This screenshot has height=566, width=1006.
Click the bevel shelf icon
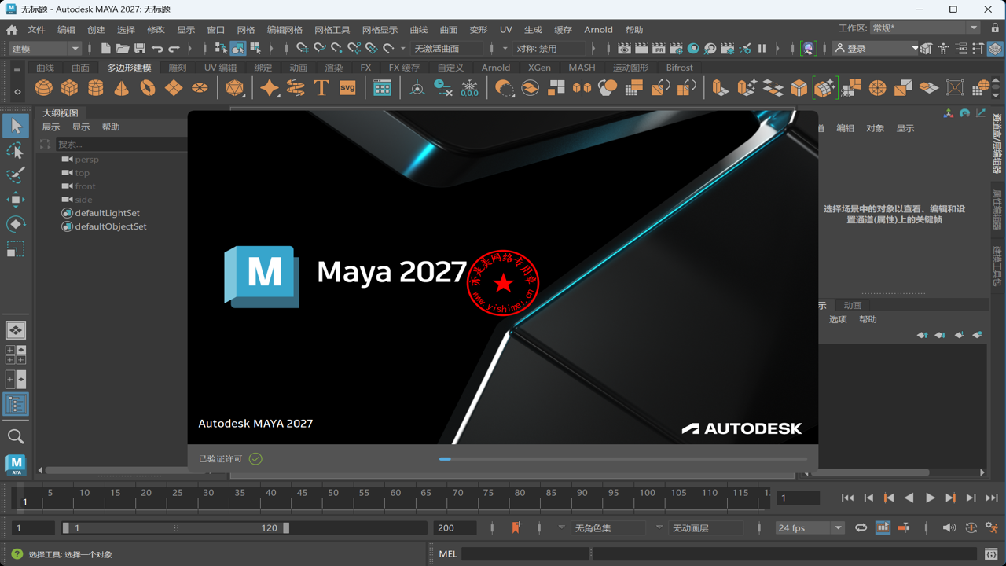pyautogui.click(x=799, y=88)
